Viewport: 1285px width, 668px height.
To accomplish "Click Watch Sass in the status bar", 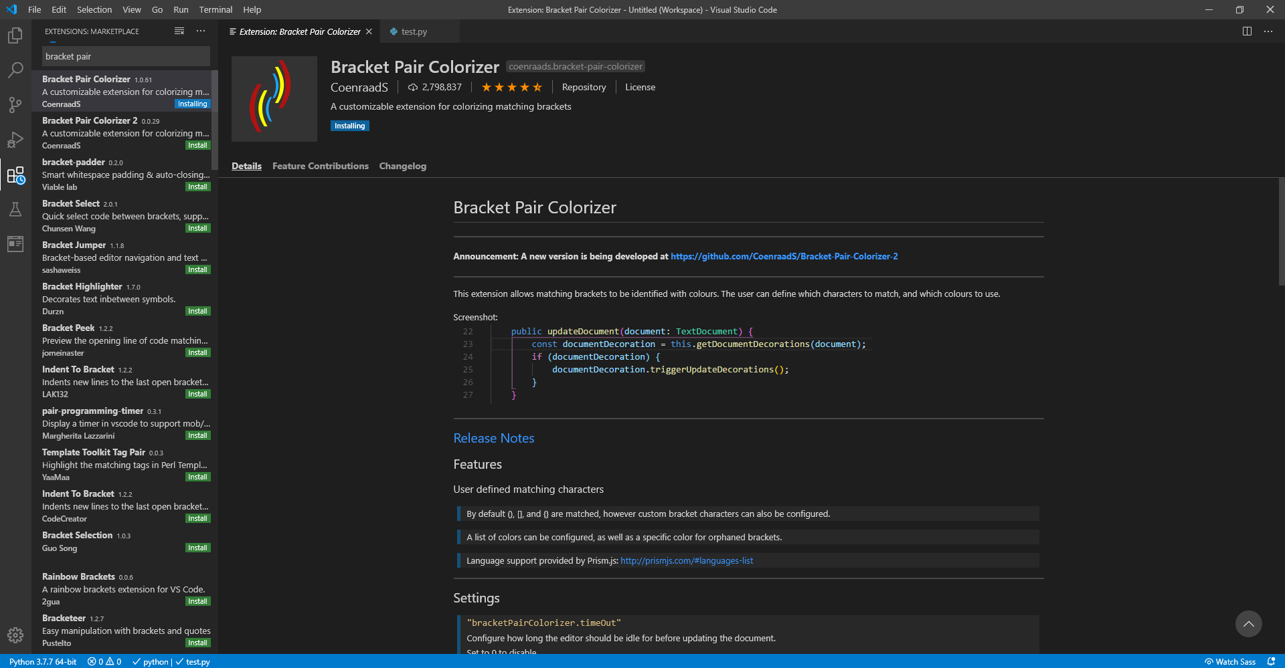I will click(x=1230, y=661).
